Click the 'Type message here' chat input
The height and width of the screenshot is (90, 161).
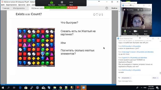point(138,81)
